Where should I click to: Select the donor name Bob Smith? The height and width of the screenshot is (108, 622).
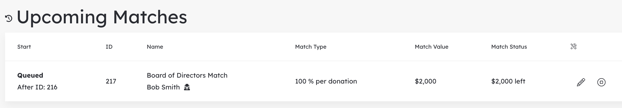[163, 87]
